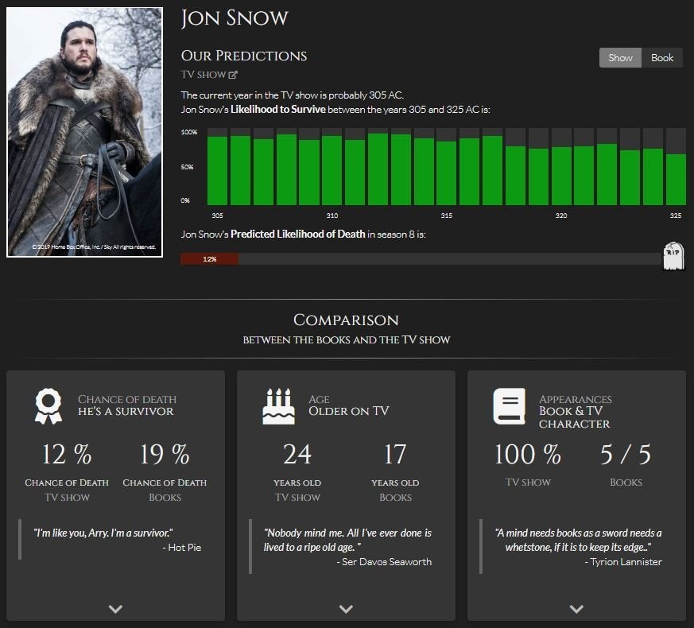694x628 pixels.
Task: Expand the Chance of Death card
Action: (x=115, y=609)
